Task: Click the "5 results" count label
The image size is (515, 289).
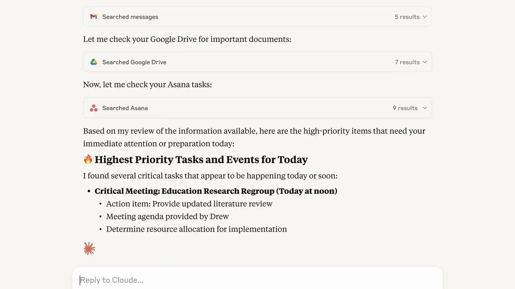Action: pyautogui.click(x=407, y=17)
